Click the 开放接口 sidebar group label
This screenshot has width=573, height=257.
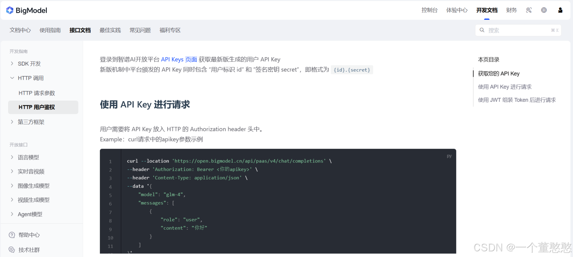(x=19, y=145)
